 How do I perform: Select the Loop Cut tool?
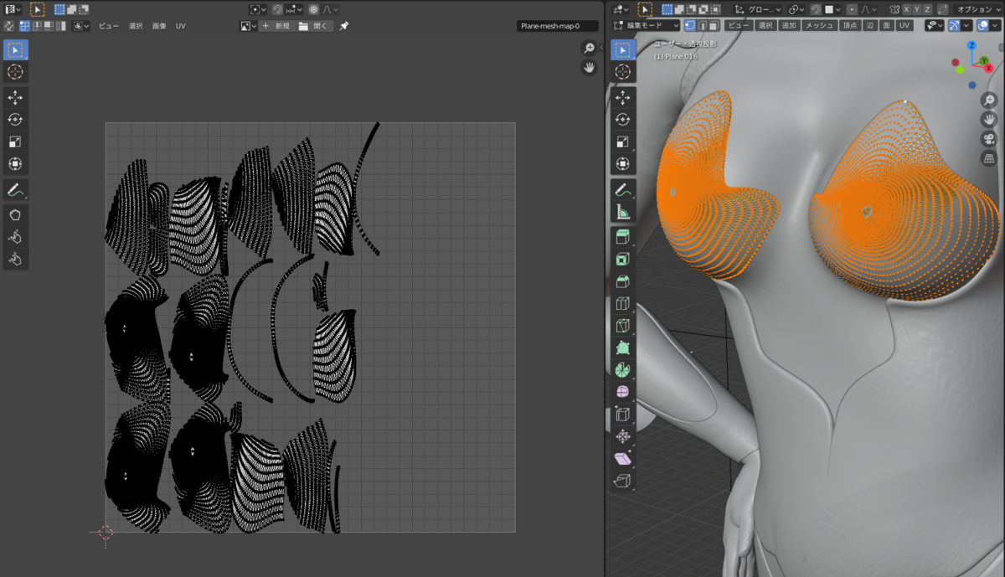pyautogui.click(x=623, y=303)
